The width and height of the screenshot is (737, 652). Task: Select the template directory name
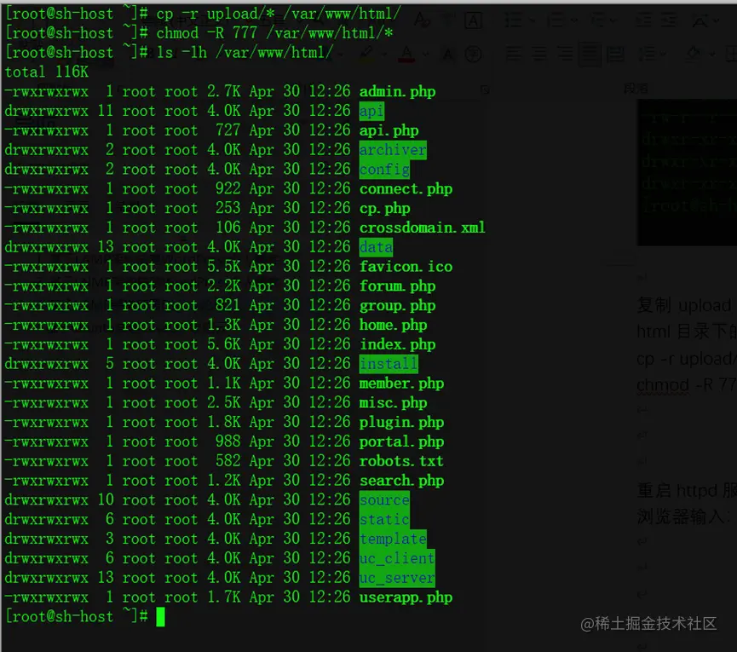pyautogui.click(x=393, y=539)
